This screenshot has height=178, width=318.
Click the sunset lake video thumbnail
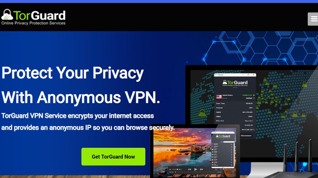click(182, 150)
